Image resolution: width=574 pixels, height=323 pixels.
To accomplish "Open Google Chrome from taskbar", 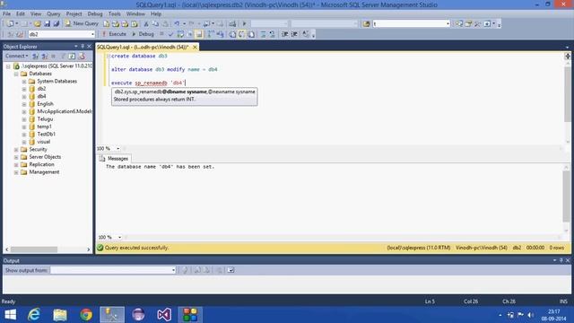I will (86, 315).
